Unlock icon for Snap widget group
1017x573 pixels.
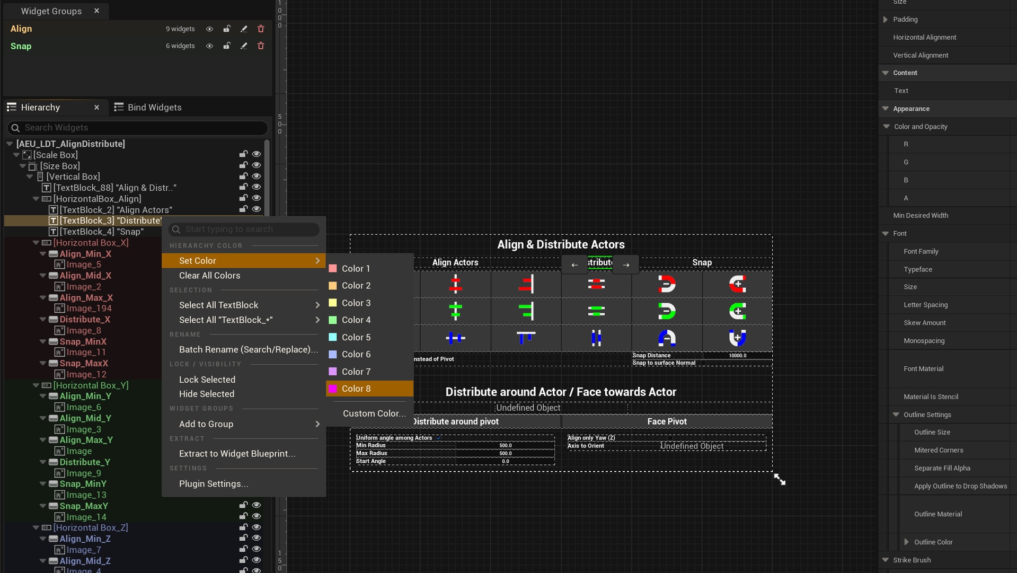coord(227,46)
